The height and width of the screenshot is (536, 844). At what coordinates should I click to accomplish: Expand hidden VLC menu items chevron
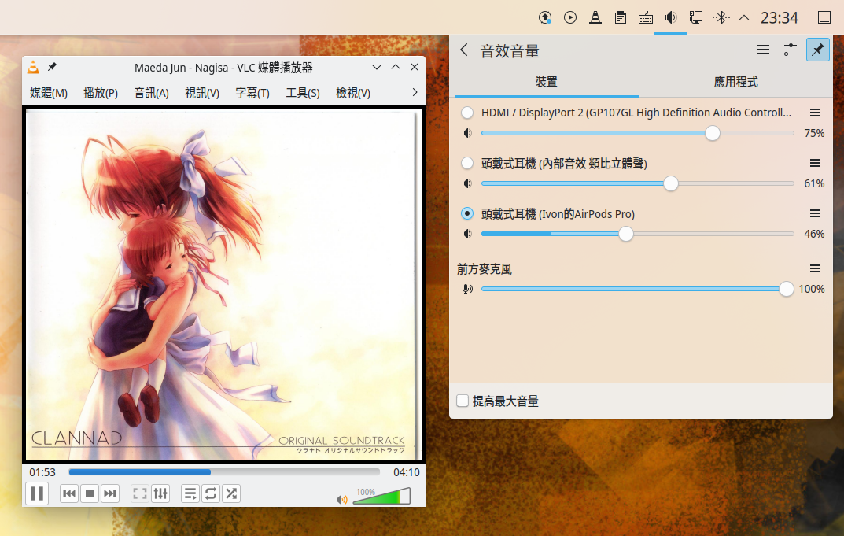point(415,92)
